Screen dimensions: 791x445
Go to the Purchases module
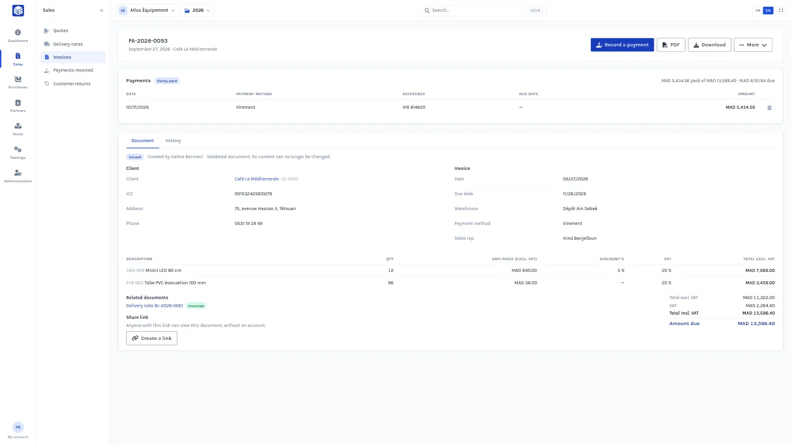(18, 82)
